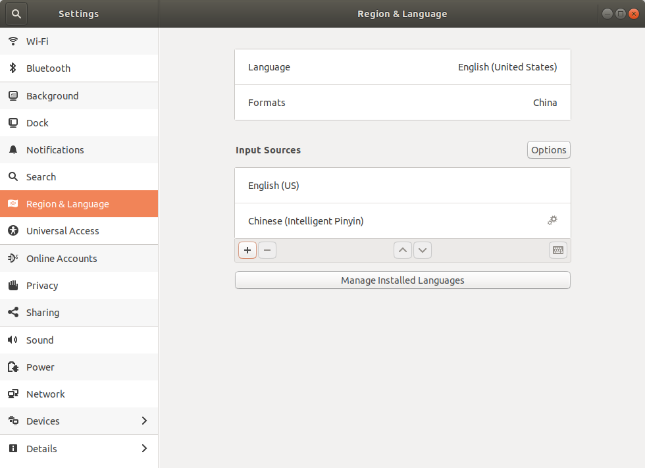Switch to Notifications settings

(x=13, y=149)
